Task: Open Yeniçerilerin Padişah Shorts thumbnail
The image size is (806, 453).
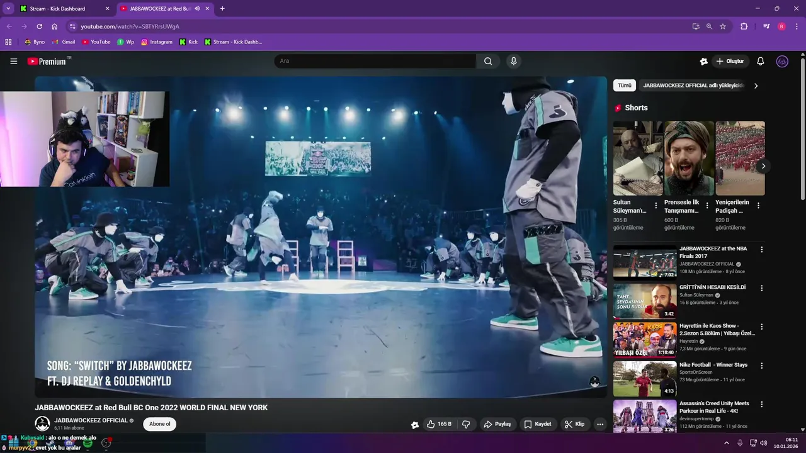Action: [740, 158]
